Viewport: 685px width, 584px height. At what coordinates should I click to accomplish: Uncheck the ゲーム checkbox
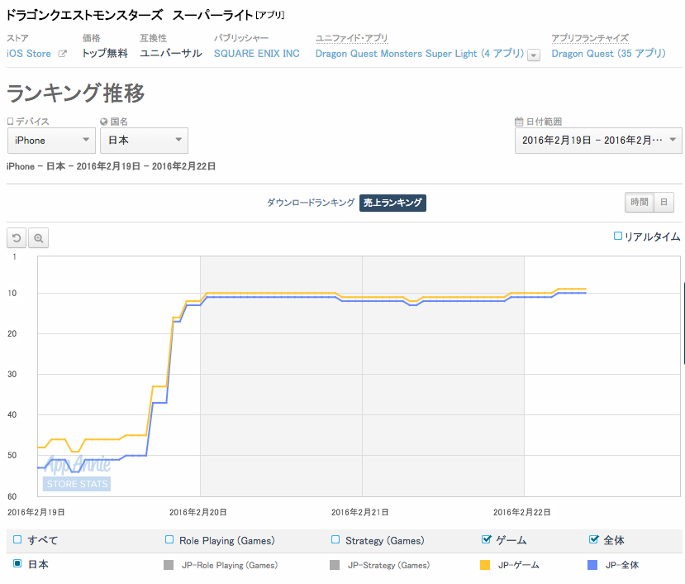pyautogui.click(x=486, y=539)
